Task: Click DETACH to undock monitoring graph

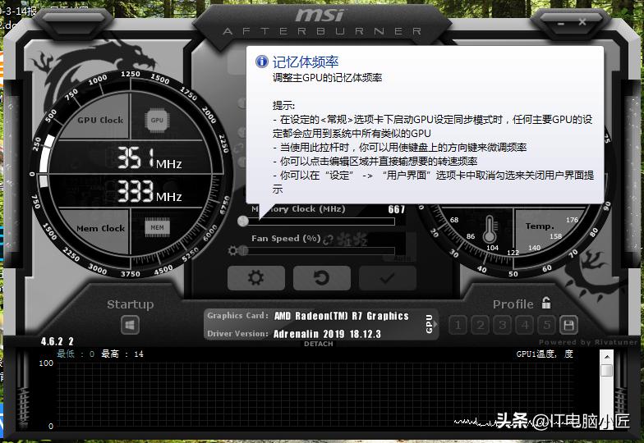Action: (x=319, y=345)
